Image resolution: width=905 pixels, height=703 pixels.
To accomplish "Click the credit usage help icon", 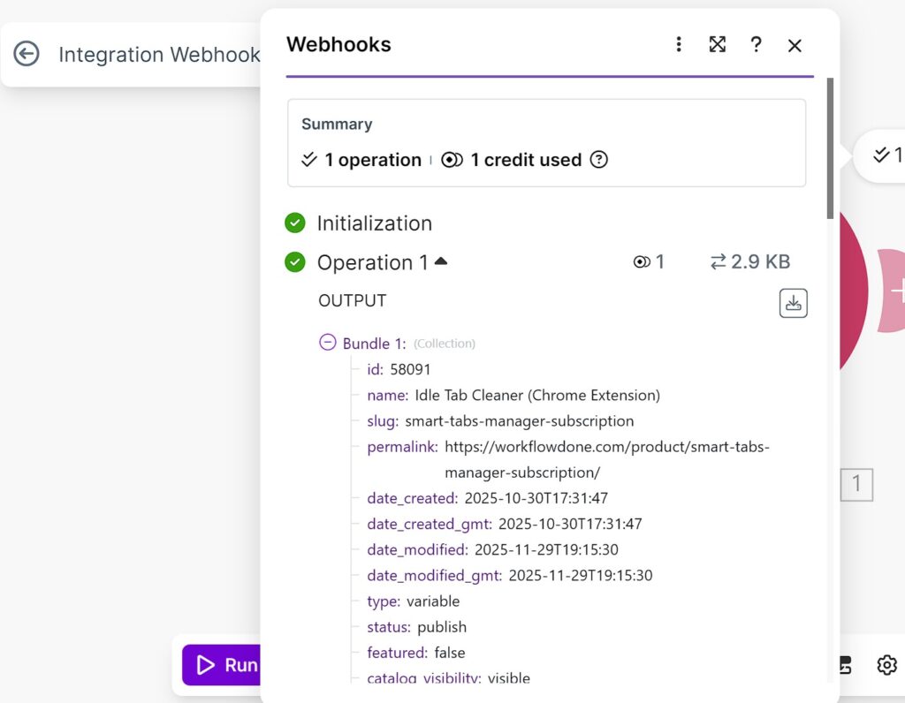I will tap(599, 160).
